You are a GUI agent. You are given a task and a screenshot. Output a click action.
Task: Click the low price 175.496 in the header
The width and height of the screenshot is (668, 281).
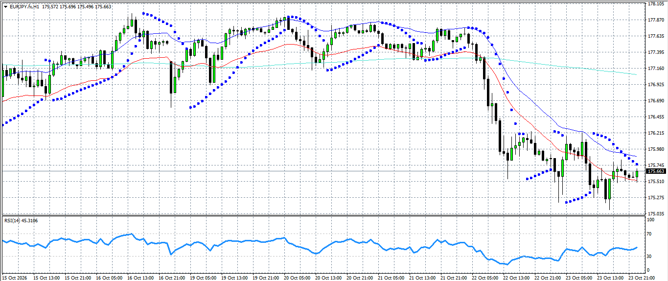pyautogui.click(x=86, y=7)
